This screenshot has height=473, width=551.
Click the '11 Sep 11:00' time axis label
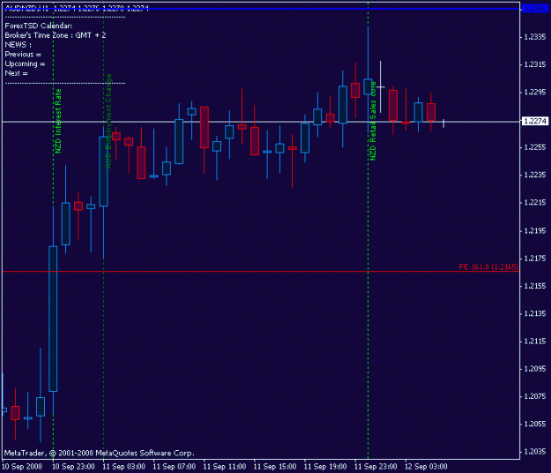pos(225,467)
